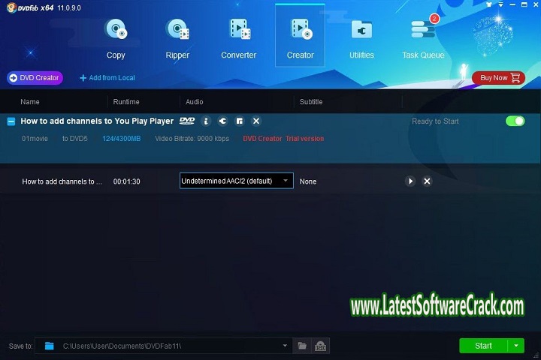Switch to the Ripper module
Image resolution: width=541 pixels, height=360 pixels.
coord(177,37)
